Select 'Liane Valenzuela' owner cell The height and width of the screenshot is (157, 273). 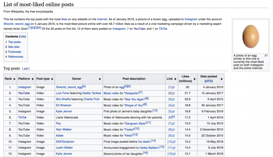click(79, 117)
